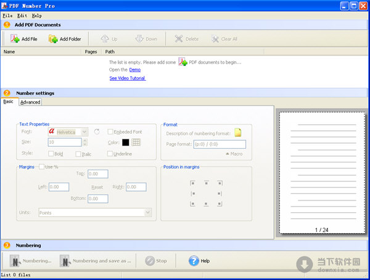This screenshot has height=280, width=370.
Task: Click the Pages column header
Action: coord(91,52)
